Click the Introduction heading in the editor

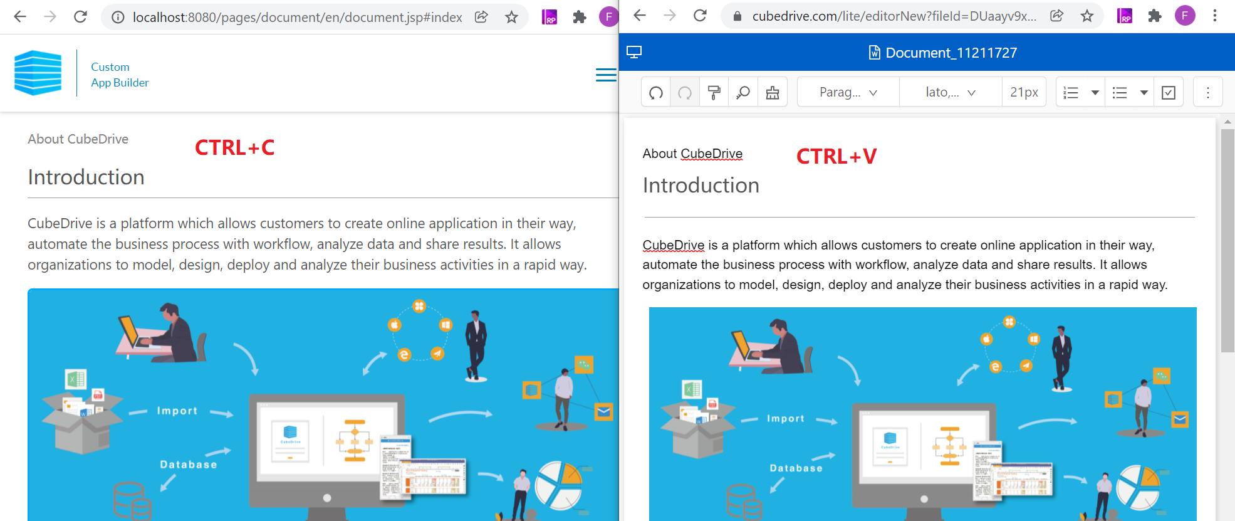coord(701,186)
